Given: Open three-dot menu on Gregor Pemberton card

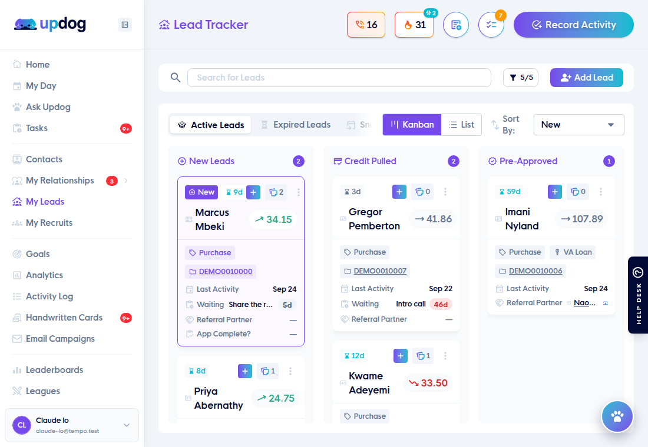Looking at the screenshot, I should coord(445,192).
